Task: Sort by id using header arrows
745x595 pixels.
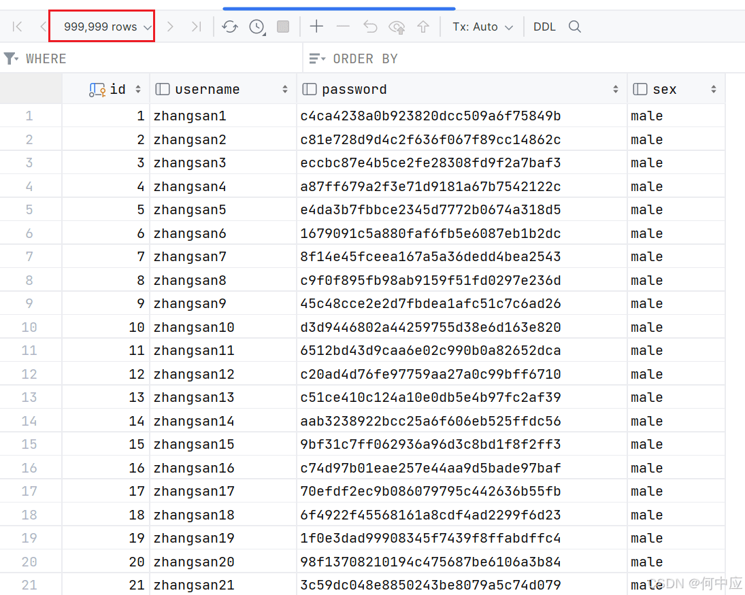Action: [x=138, y=89]
